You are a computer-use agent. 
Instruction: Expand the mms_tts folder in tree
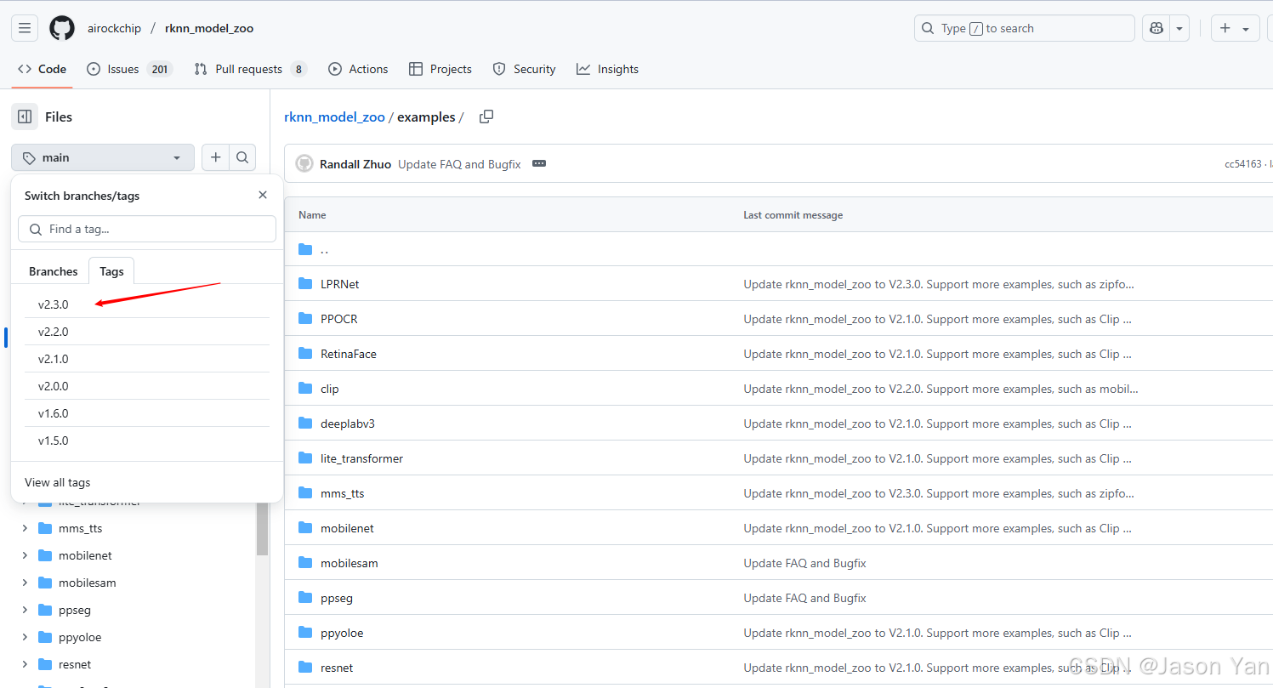25,528
